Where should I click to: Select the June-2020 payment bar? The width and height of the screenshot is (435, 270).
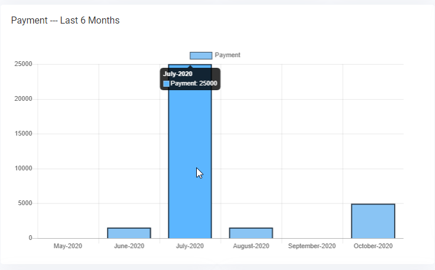pyautogui.click(x=129, y=233)
